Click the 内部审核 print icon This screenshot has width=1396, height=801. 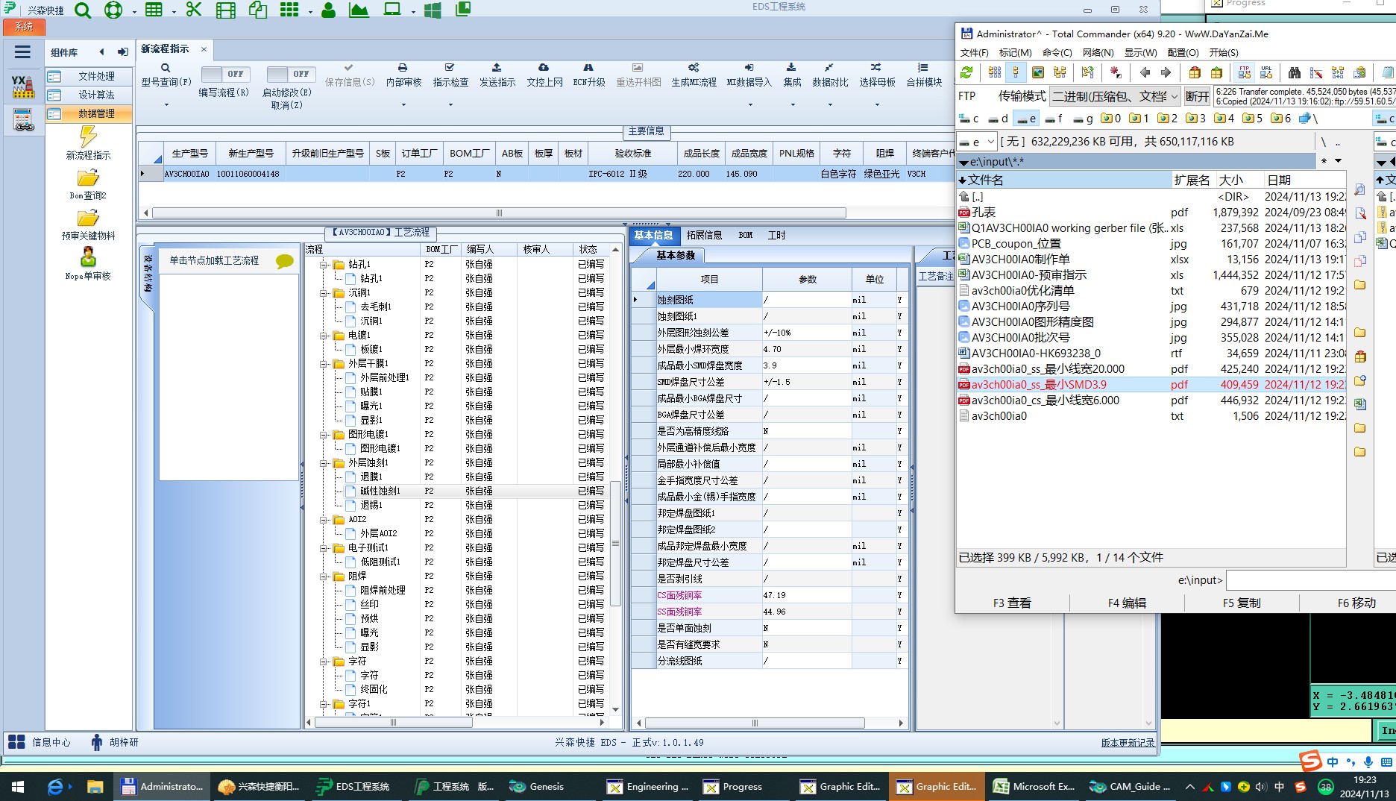click(x=403, y=68)
